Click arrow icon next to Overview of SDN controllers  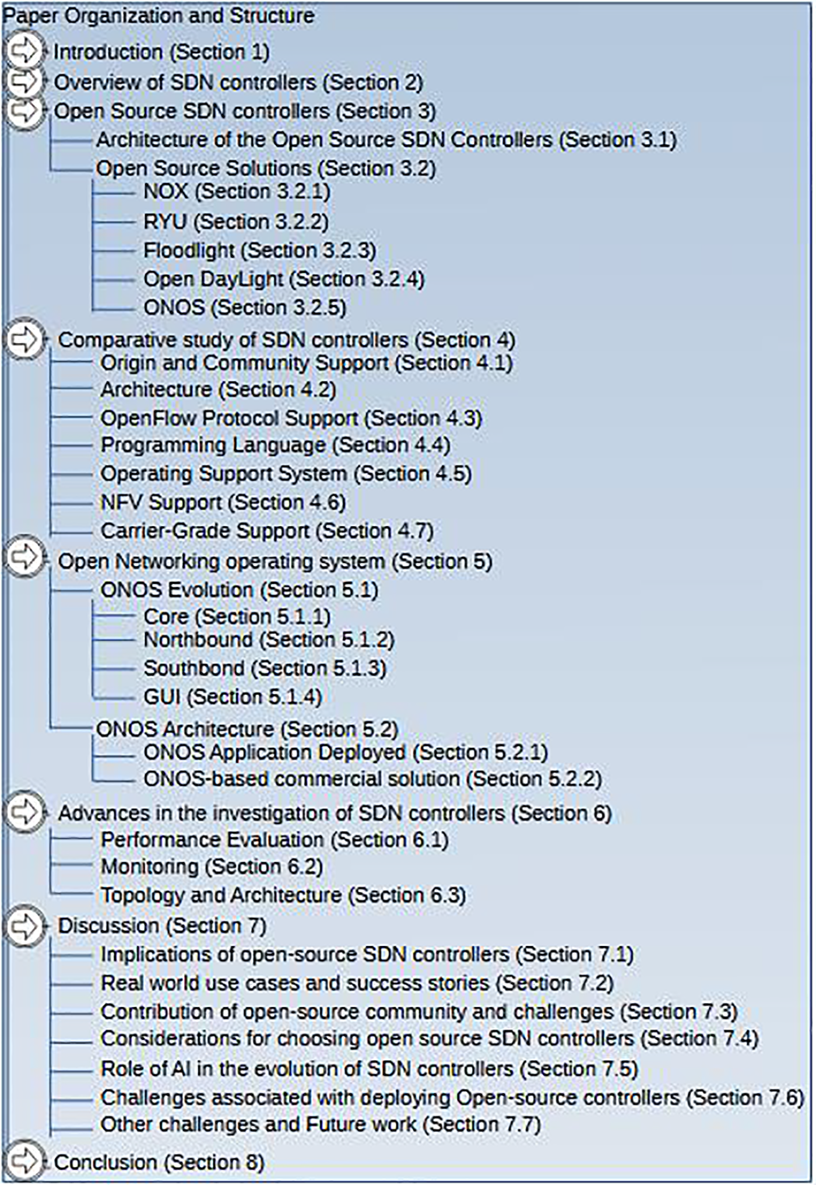pos(24,82)
